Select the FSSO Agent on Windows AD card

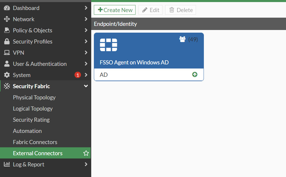tap(149, 57)
